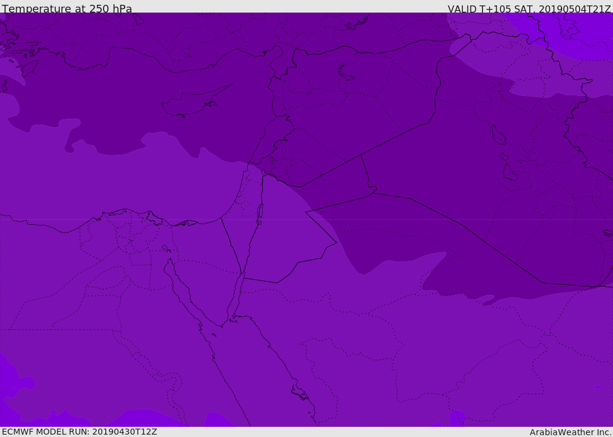Image resolution: width=613 pixels, height=437 pixels.
Task: Click the 'VALID T+105 SAT. 20190504T21Z' timestamp
Action: [x=529, y=9]
